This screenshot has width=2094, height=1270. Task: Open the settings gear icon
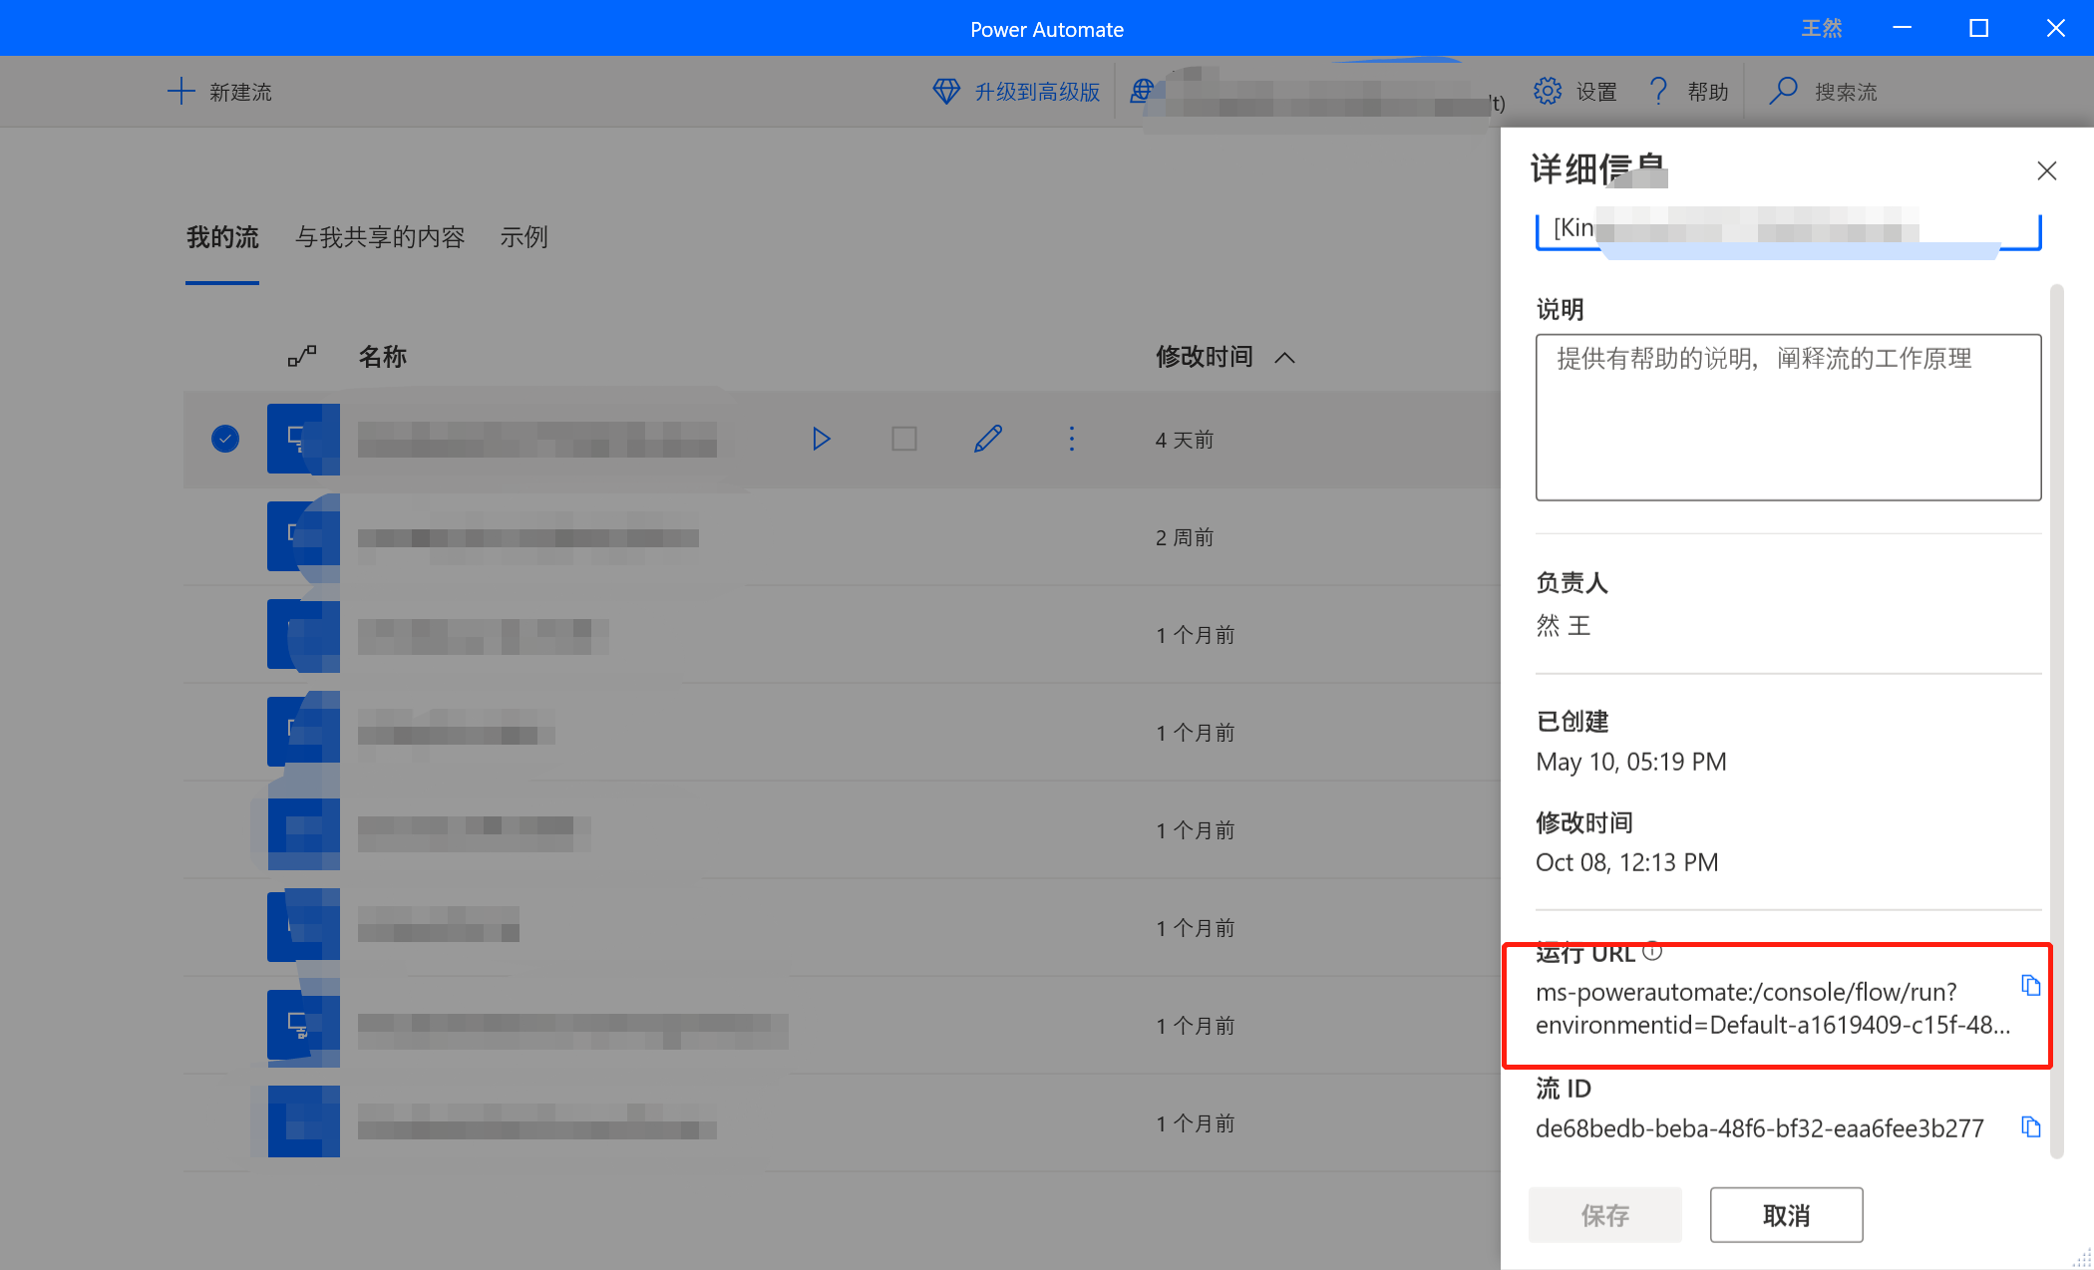pyautogui.click(x=1548, y=92)
